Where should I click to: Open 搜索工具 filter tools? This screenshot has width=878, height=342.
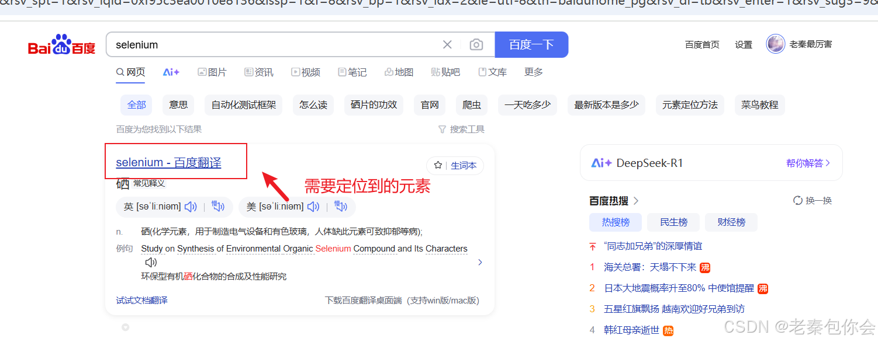point(461,129)
